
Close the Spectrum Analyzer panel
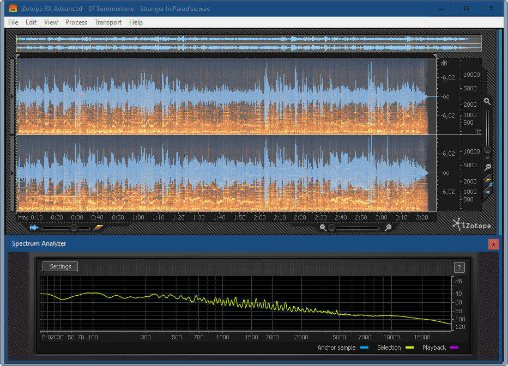(493, 244)
